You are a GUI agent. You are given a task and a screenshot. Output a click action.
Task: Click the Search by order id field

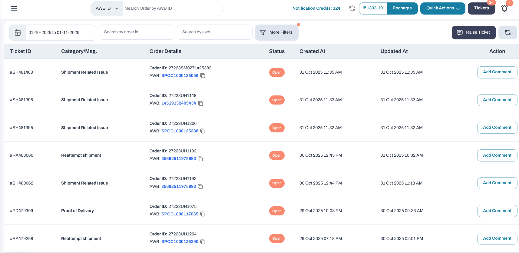point(137,32)
